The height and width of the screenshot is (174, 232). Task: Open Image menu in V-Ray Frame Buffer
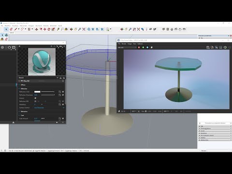pyautogui.click(x=130, y=44)
